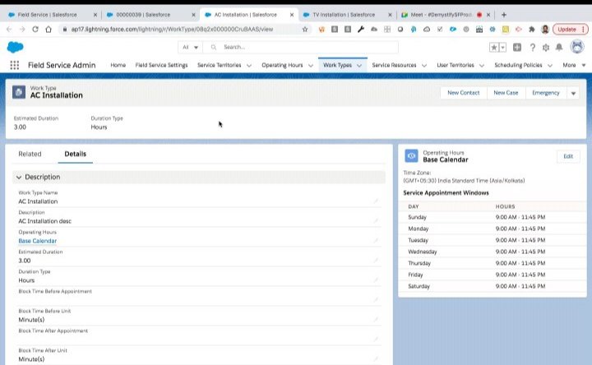Open the More navigation menu

(x=574, y=65)
